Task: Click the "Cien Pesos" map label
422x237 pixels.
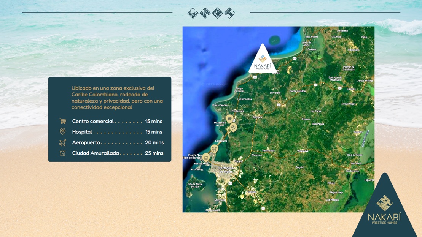Action: coord(318,124)
